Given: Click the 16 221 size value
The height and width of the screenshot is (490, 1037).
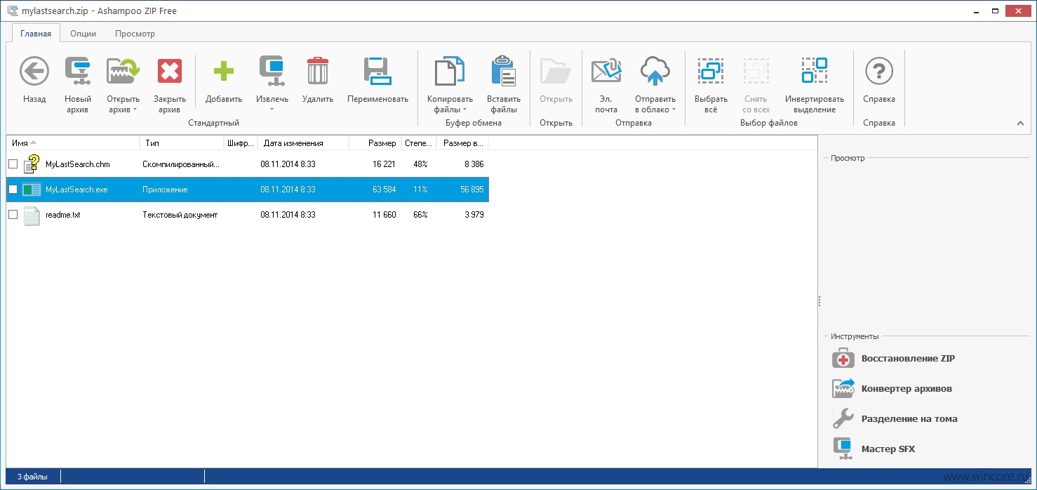Looking at the screenshot, I should tap(384, 164).
